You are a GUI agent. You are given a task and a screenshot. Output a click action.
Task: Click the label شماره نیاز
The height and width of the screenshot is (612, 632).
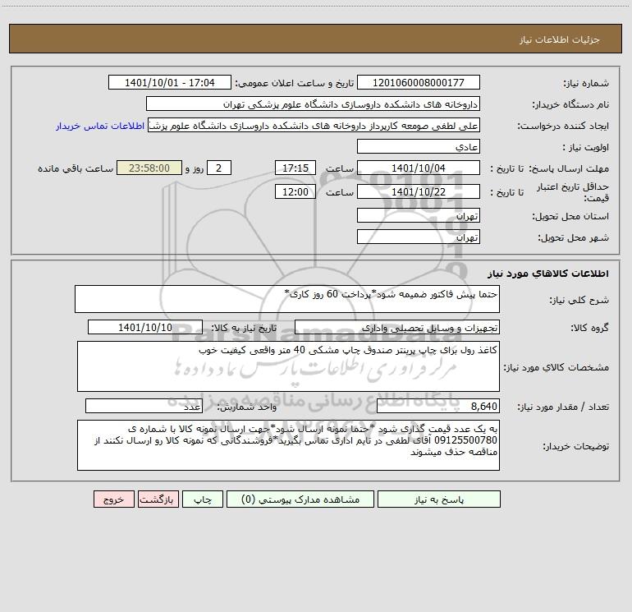(x=586, y=83)
